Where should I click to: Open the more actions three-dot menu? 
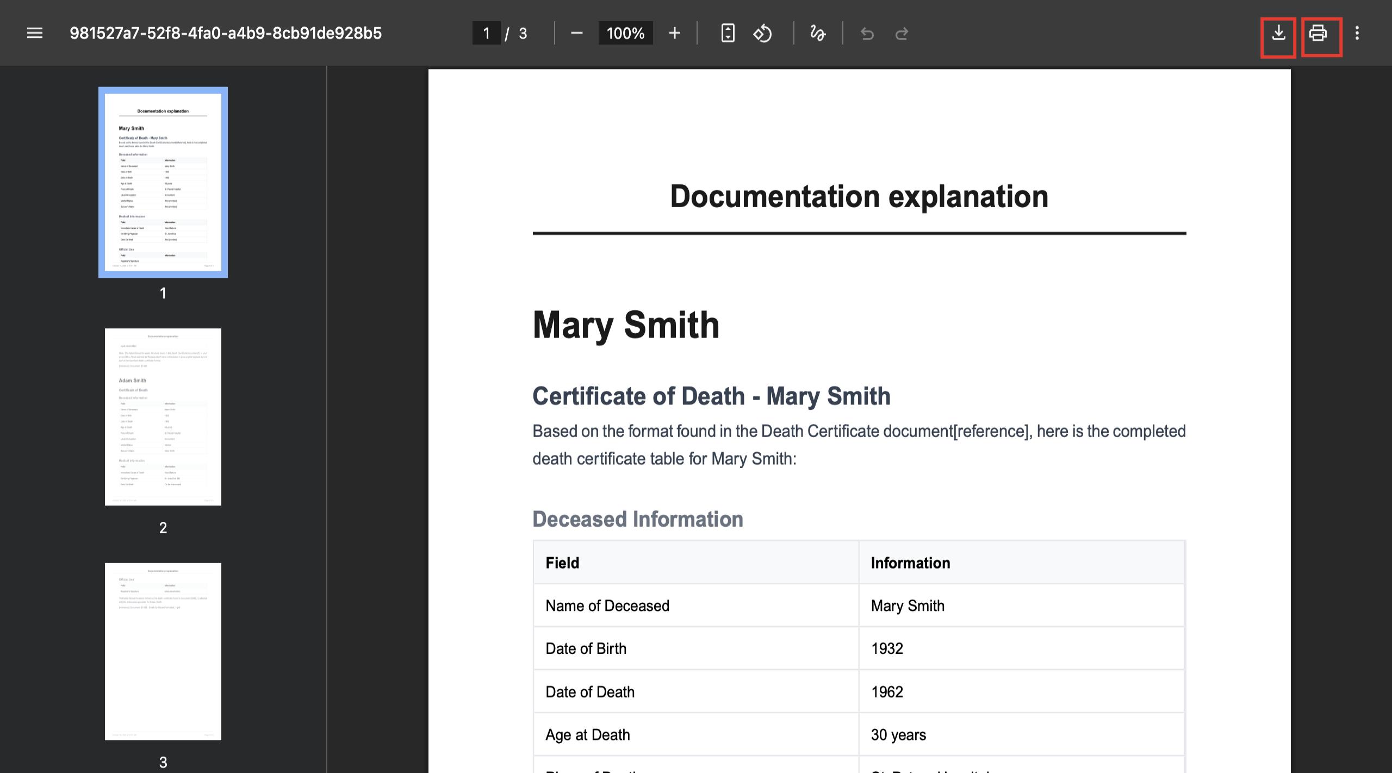pyautogui.click(x=1357, y=33)
